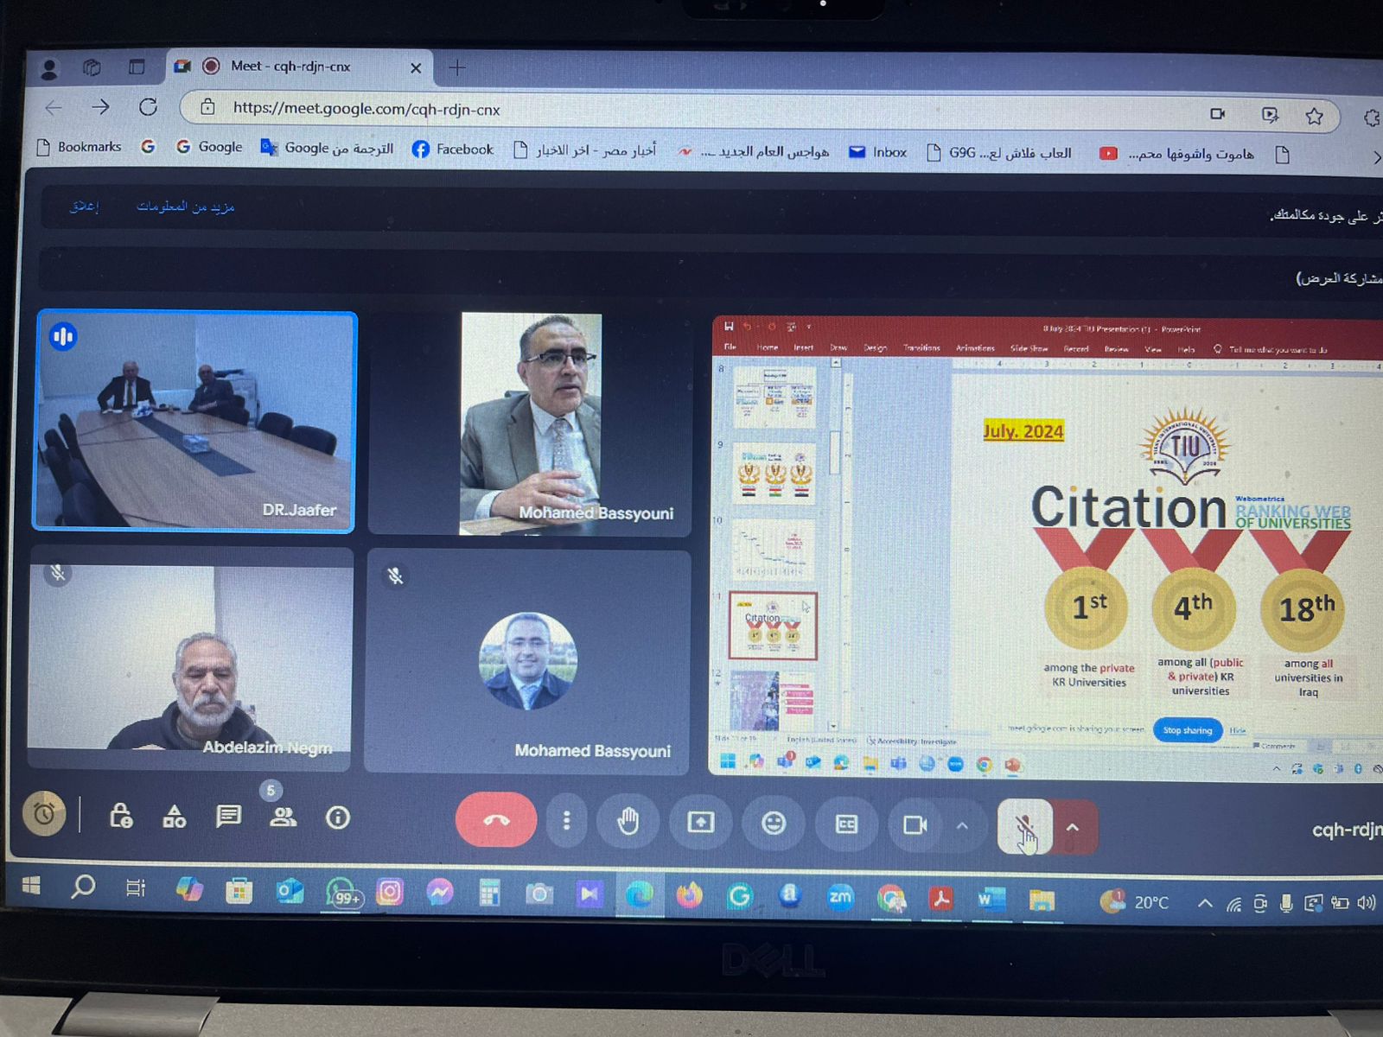Select the Meet - cqh-rdjn-cnx browser tab
Viewport: 1383px width, 1037px height.
click(x=290, y=67)
